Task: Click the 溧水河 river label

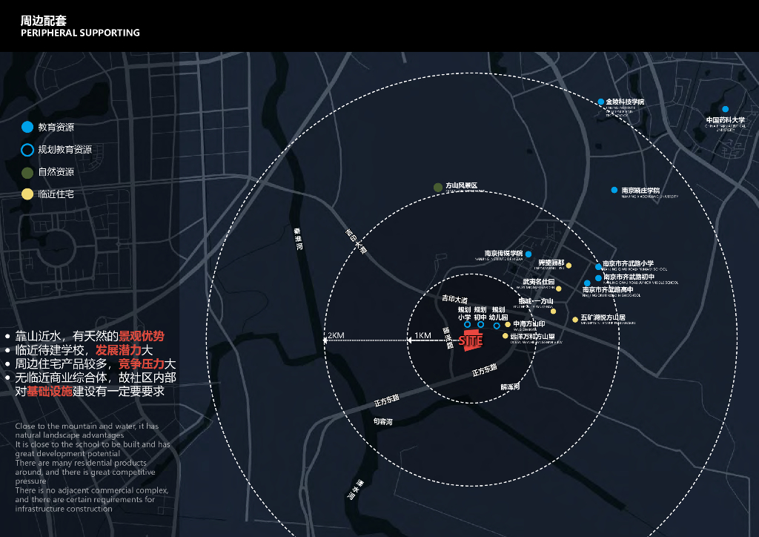Action: (354, 489)
